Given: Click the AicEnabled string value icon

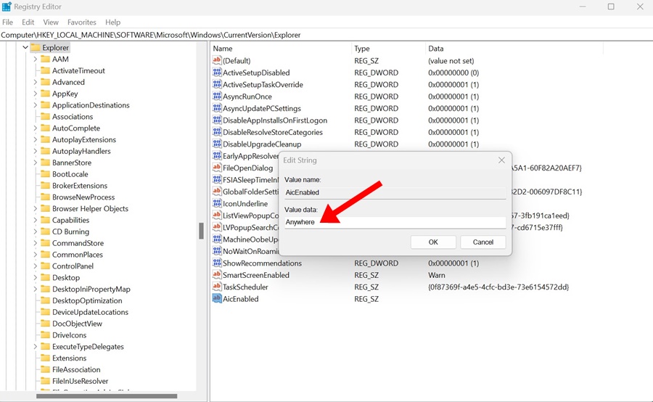Looking at the screenshot, I should [x=217, y=299].
